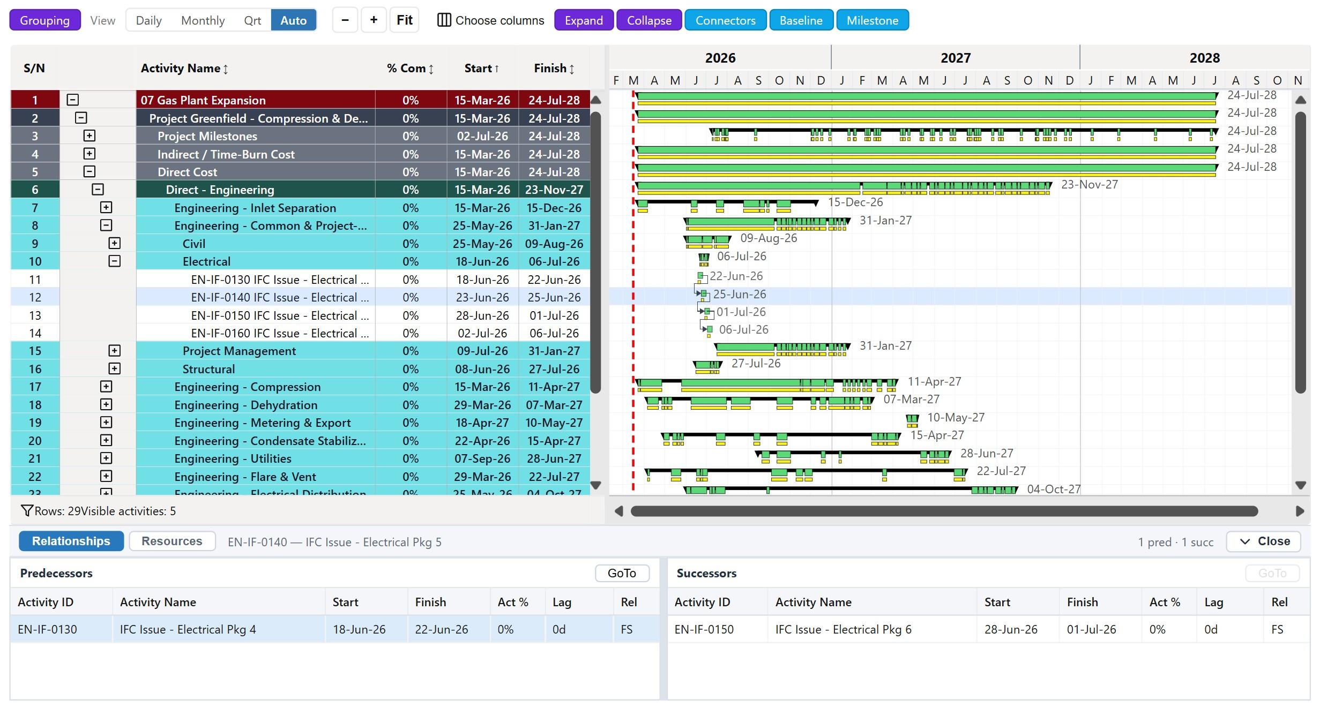Screen dimensions: 1320x708
Task: Click the 25-Jun-26 Gantt bar
Action: pos(704,294)
